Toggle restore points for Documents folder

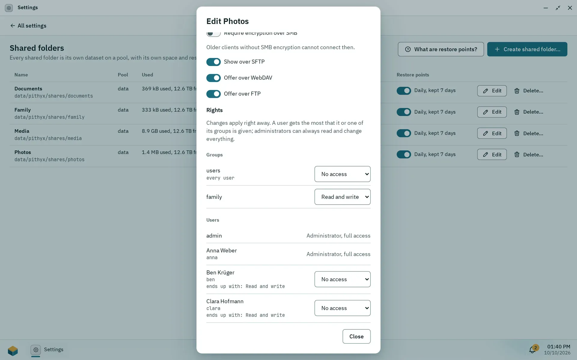tap(404, 91)
